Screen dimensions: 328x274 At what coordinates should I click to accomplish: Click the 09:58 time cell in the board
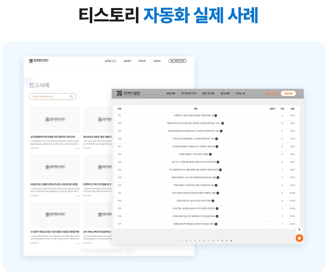[x=292, y=193]
